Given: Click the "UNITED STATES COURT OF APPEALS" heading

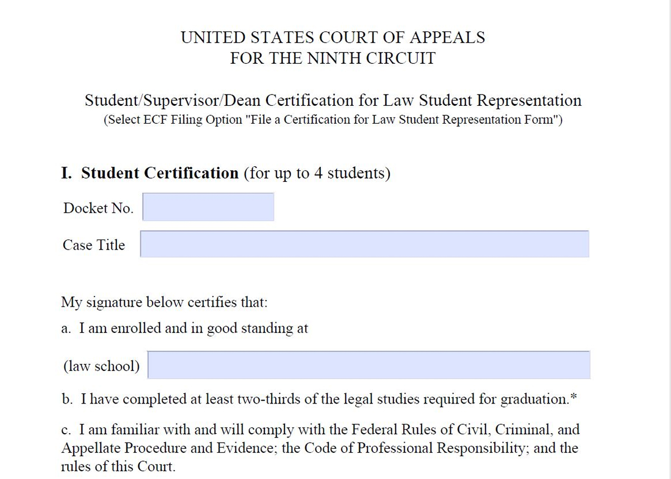Looking at the screenshot, I should pos(333,37).
